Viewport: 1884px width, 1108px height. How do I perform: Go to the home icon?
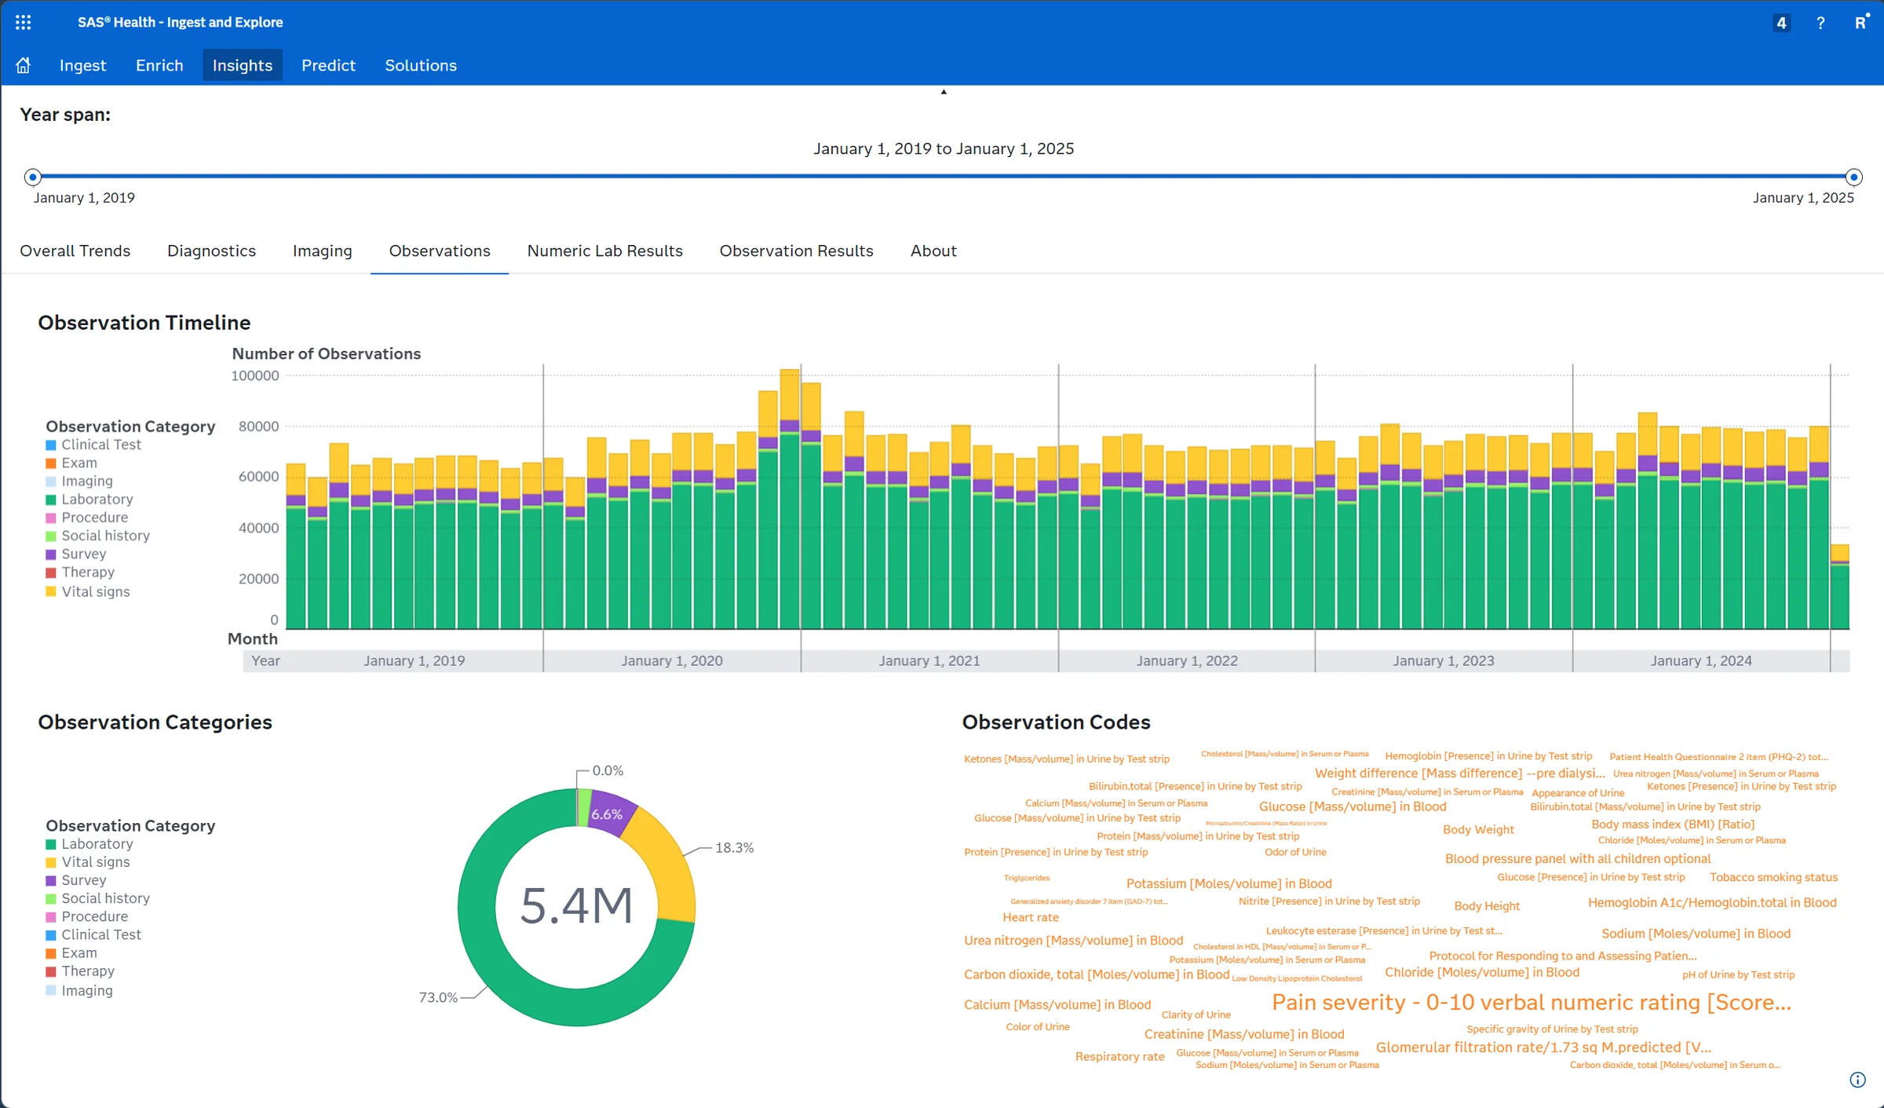point(24,65)
